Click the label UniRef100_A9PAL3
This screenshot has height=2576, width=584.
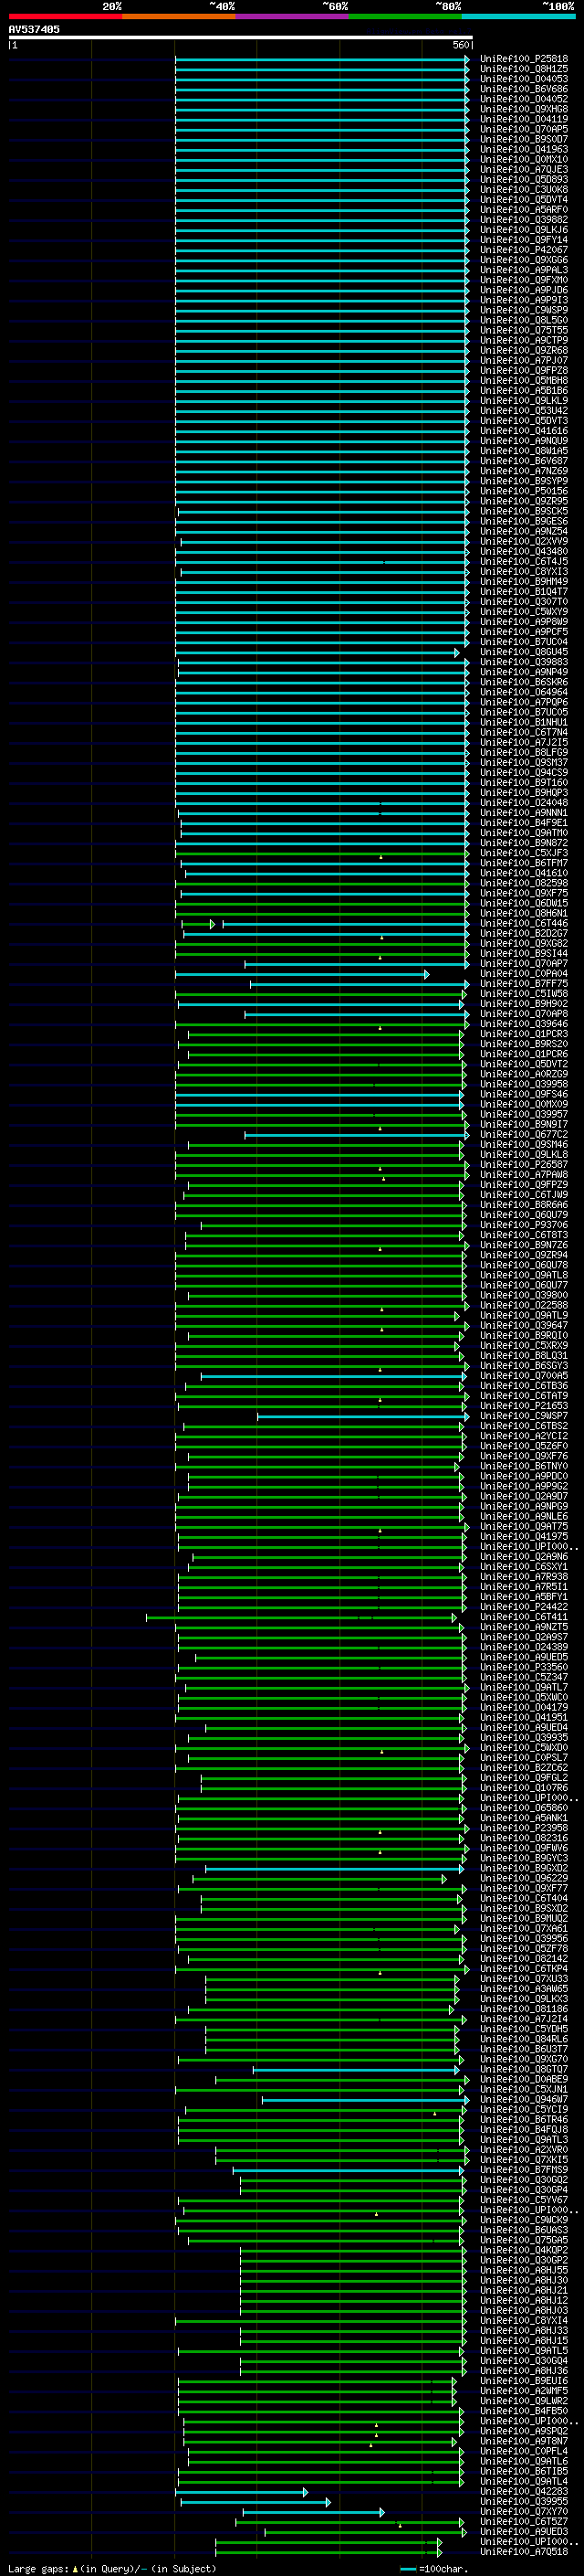tap(524, 270)
